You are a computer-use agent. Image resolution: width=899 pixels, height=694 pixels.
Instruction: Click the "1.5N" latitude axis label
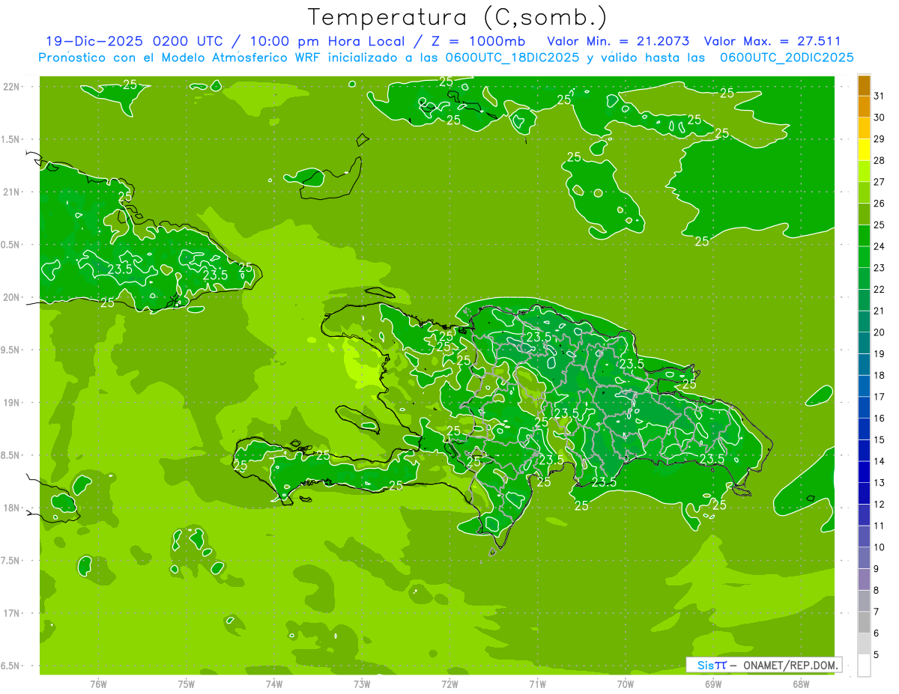11,139
